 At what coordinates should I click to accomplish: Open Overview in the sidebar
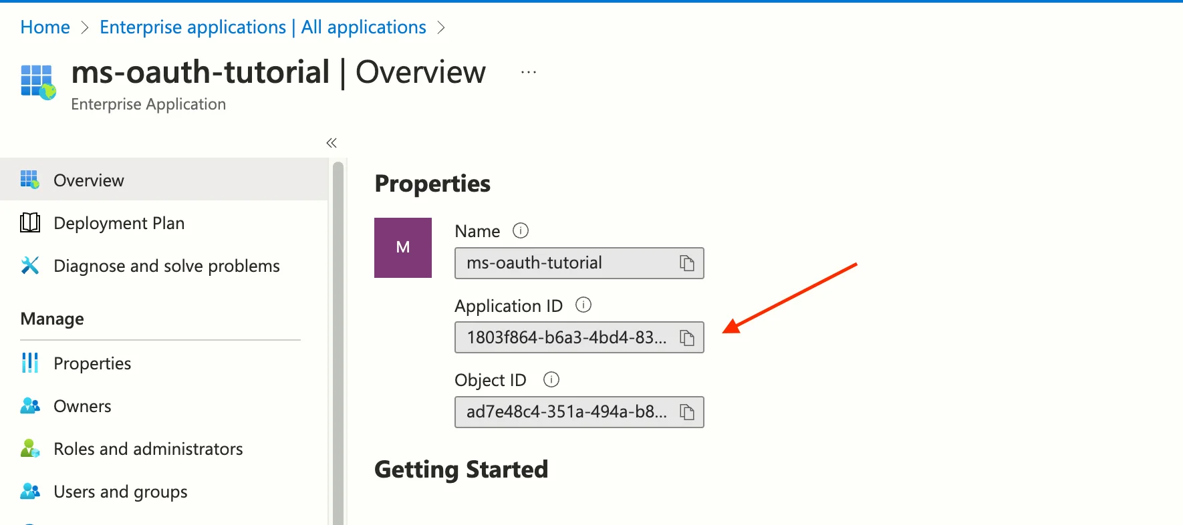[x=164, y=180]
